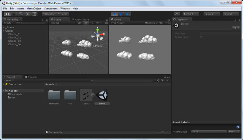The height and width of the screenshot is (140, 243).
Task: Click the green Y axis gizmo cone
Action: [x=98, y=31]
